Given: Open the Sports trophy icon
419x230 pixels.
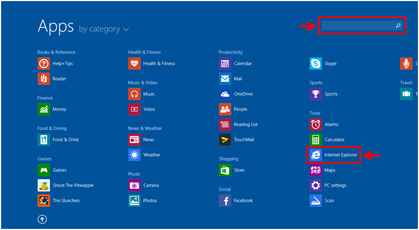Looking at the screenshot, I should [x=315, y=94].
